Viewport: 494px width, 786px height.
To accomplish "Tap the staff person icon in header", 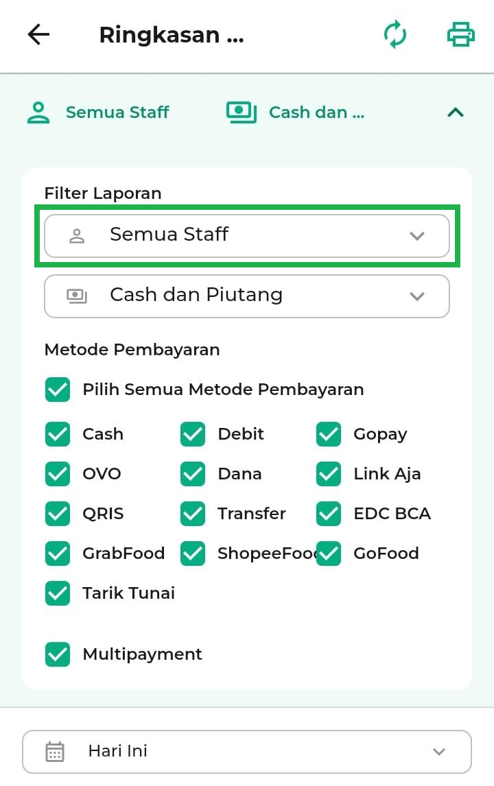I will coord(38,112).
